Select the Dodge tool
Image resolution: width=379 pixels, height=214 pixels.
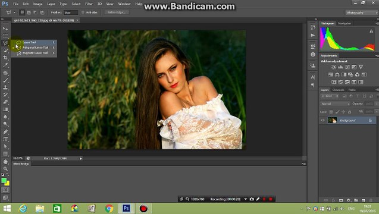[5, 124]
